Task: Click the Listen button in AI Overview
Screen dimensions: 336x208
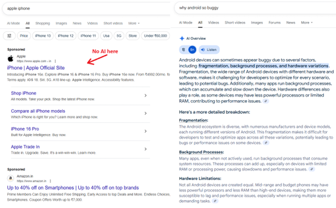Action: point(209,50)
